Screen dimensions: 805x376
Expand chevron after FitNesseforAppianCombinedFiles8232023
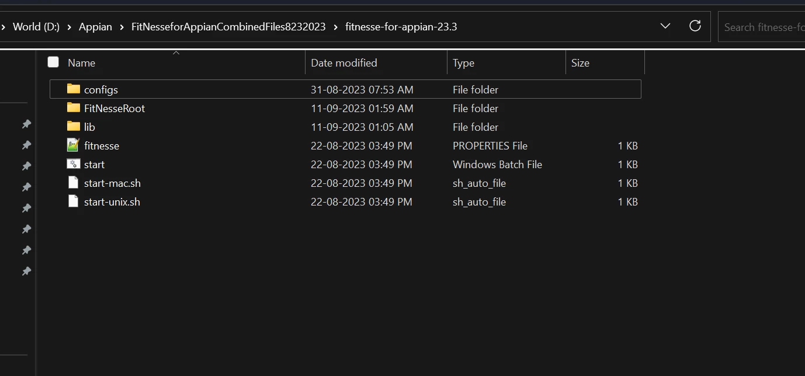(336, 27)
